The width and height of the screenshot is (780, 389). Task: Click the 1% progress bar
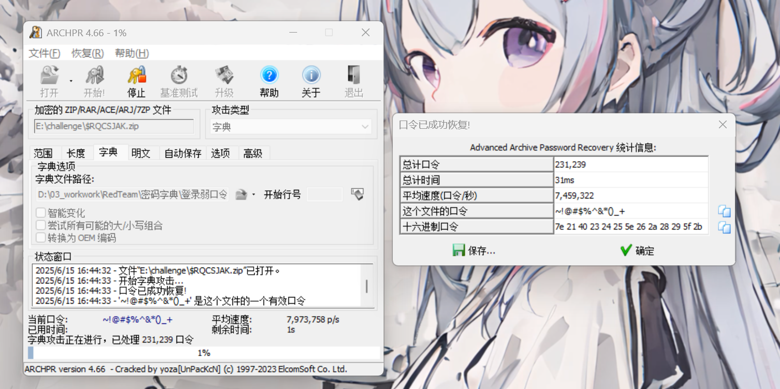point(204,353)
